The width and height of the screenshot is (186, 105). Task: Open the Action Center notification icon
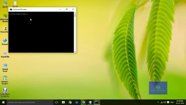(168, 102)
